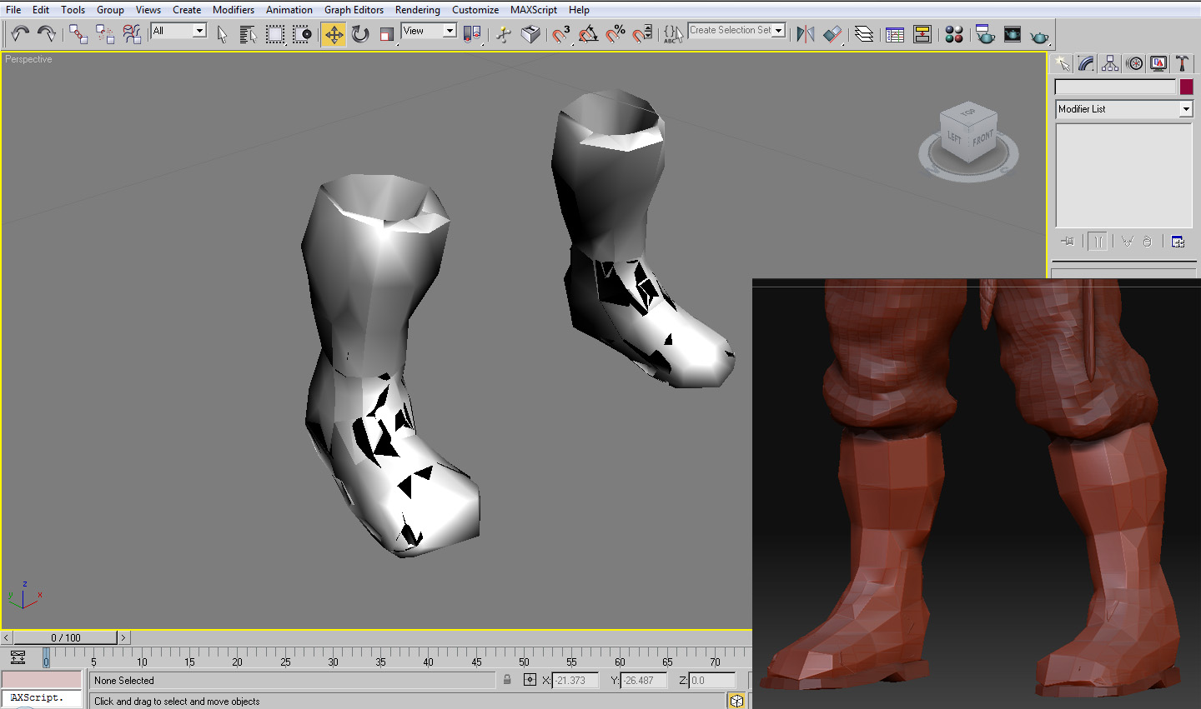Toggle absolute/offset transform type-in mode
The image size is (1201, 709).
(x=530, y=680)
